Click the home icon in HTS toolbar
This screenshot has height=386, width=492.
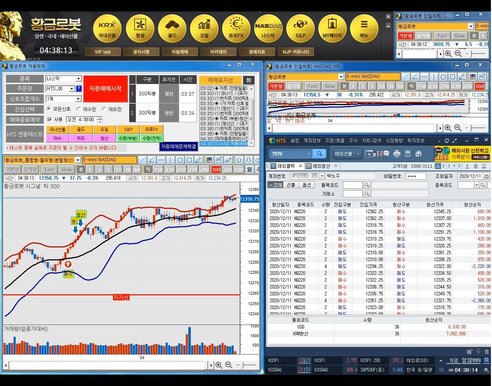418,154
